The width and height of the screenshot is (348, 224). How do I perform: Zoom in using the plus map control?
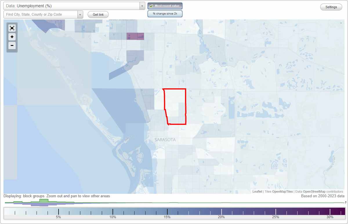[x=12, y=37]
